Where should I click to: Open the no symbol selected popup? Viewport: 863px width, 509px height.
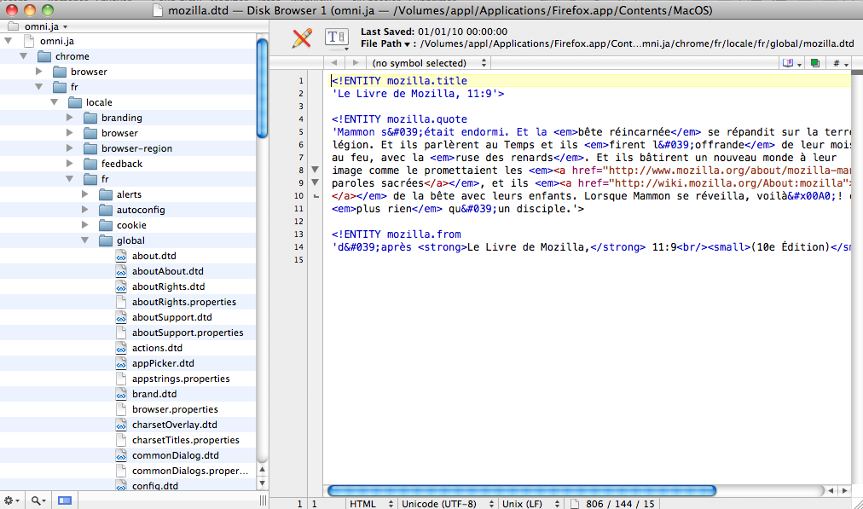pos(429,63)
